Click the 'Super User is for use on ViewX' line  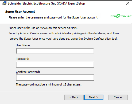(43, 28)
